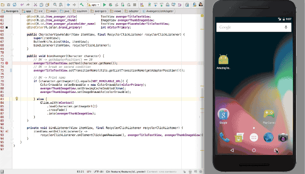Tap the recent apps button on the emulator
The height and width of the screenshot is (174, 305).
coord(275,150)
